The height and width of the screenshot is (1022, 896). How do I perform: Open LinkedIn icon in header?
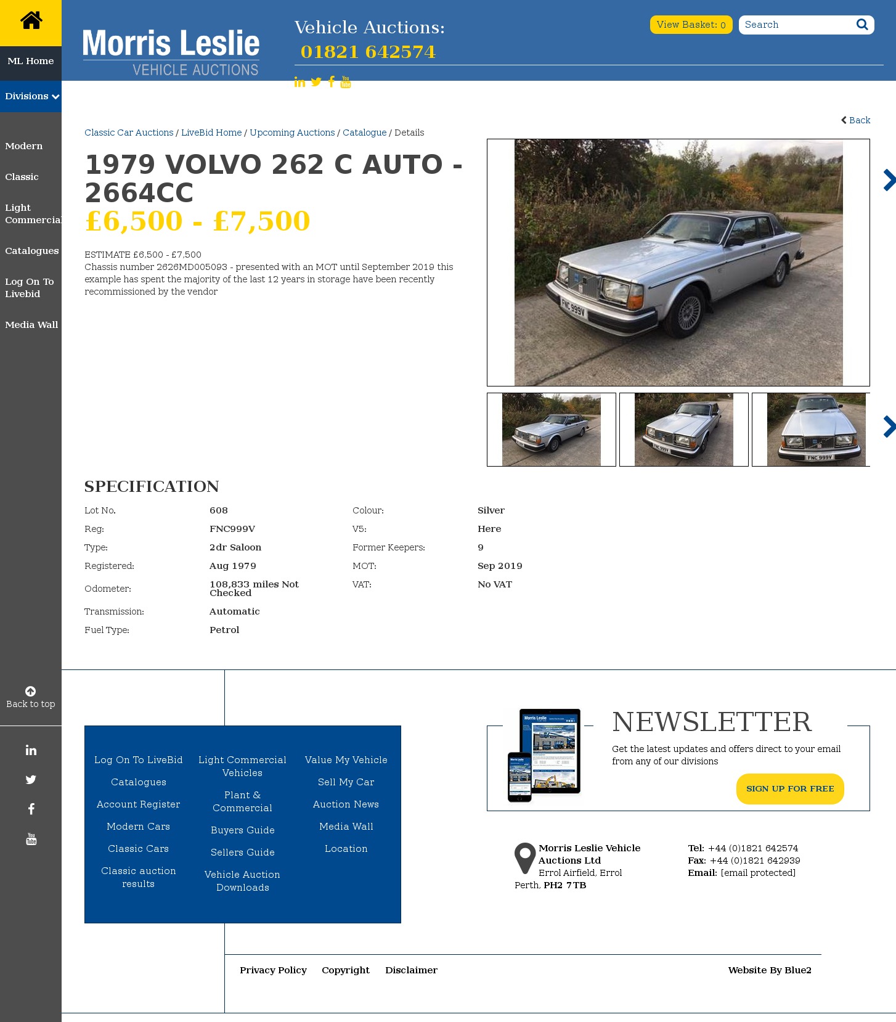point(299,82)
